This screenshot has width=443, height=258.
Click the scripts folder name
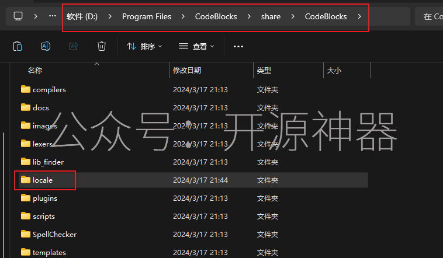click(x=43, y=217)
